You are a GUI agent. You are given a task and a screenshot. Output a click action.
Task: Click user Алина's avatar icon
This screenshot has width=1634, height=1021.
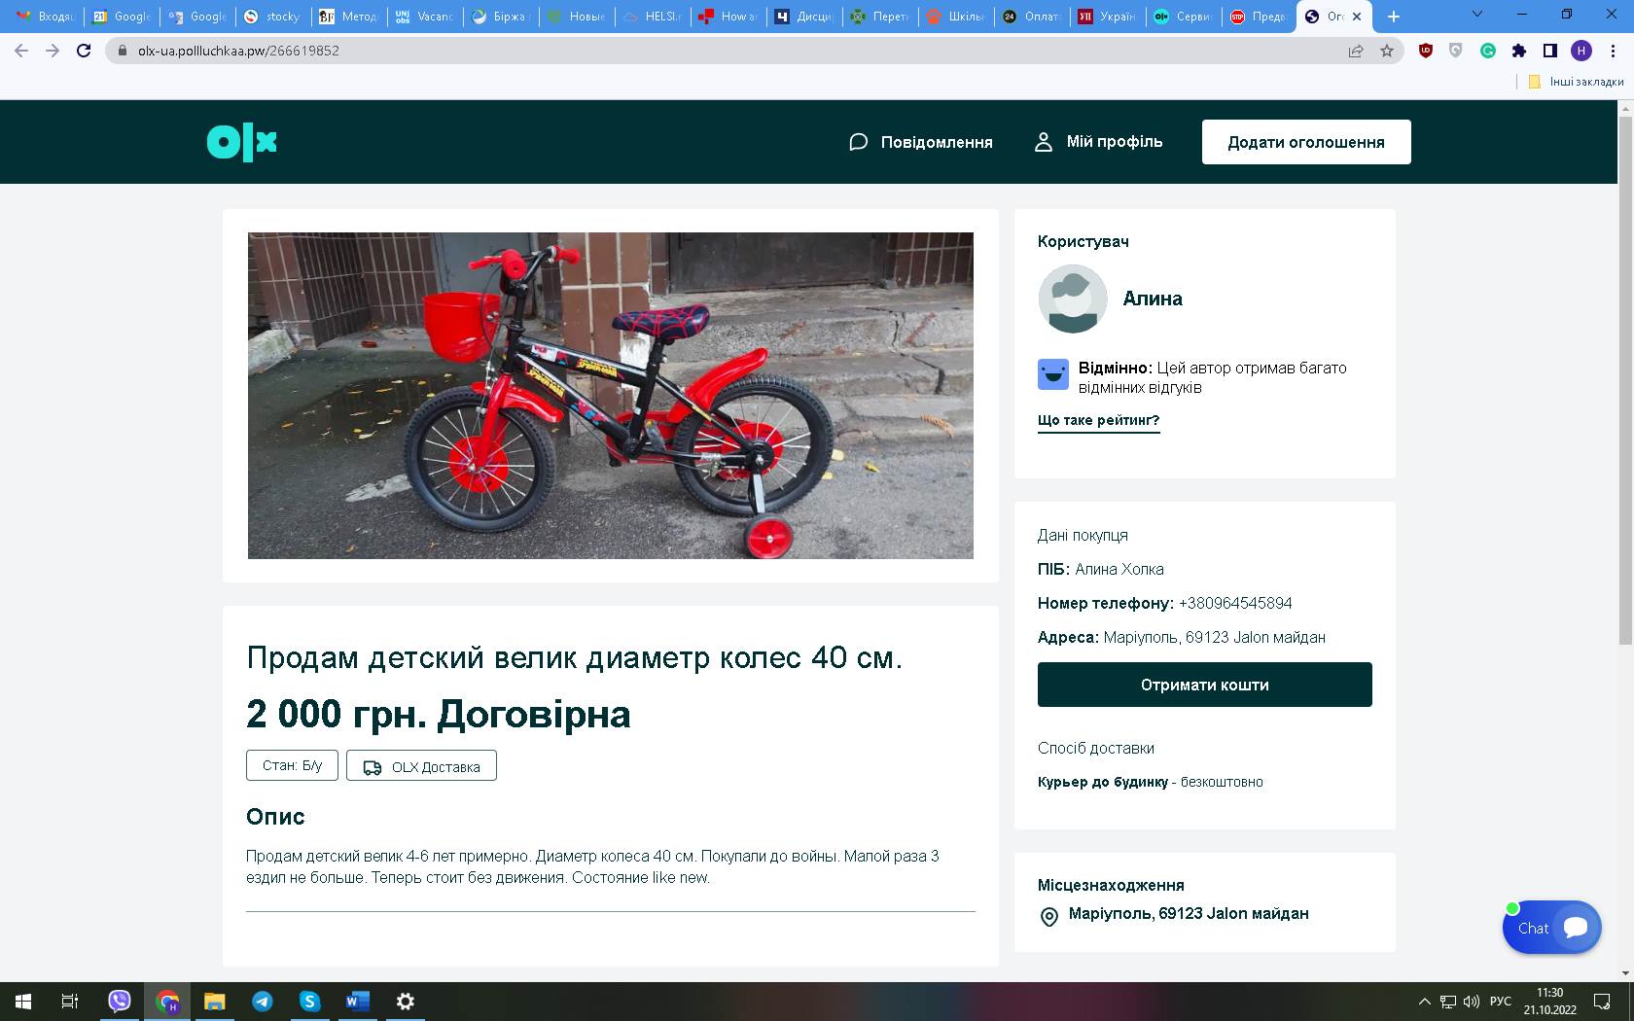[x=1072, y=299]
